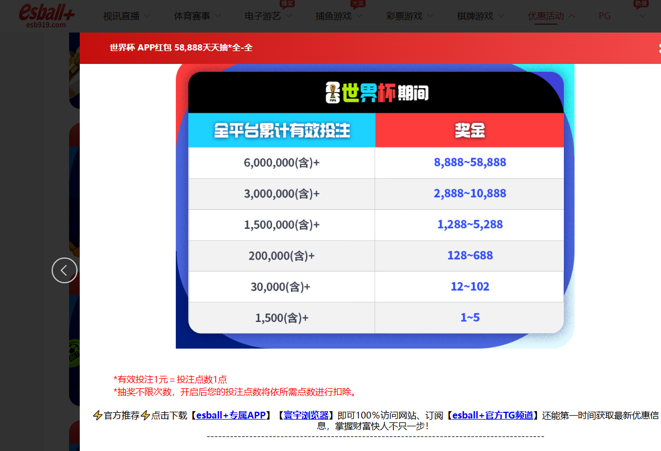Click the 爆奖 badge over 电子游艺

[288, 4]
